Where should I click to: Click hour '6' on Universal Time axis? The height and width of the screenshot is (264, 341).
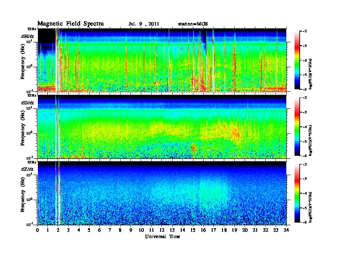pos(99,230)
